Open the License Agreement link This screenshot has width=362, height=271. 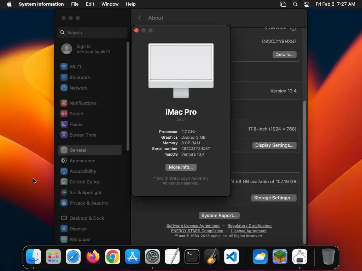click(x=249, y=231)
